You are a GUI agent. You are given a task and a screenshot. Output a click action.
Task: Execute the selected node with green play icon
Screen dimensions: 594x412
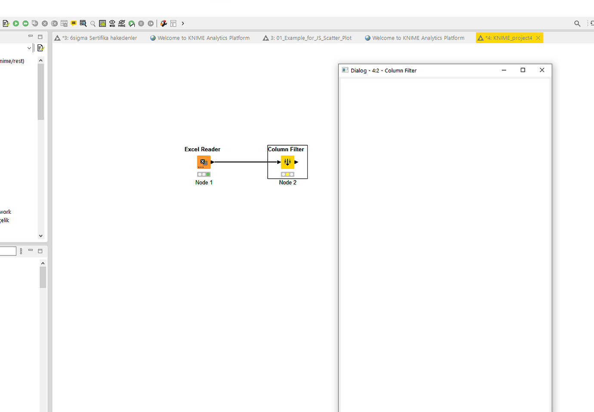tap(16, 23)
